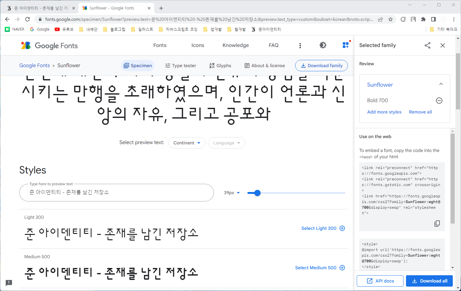Screen dimensions: 461x291
Task: Click the Google Fonts logo
Action: (49, 46)
